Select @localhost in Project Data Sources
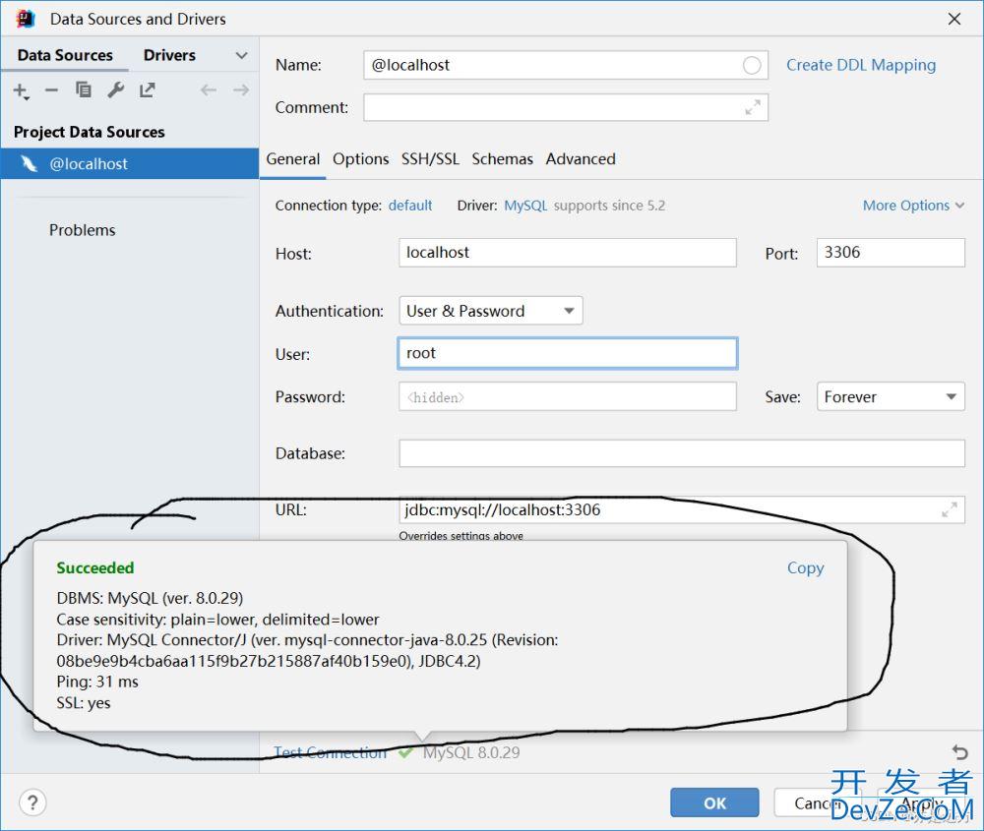 [130, 163]
